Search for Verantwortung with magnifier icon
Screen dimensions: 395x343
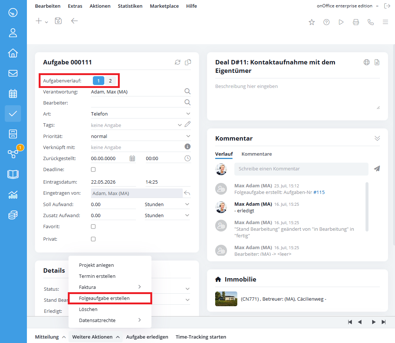pyautogui.click(x=188, y=91)
